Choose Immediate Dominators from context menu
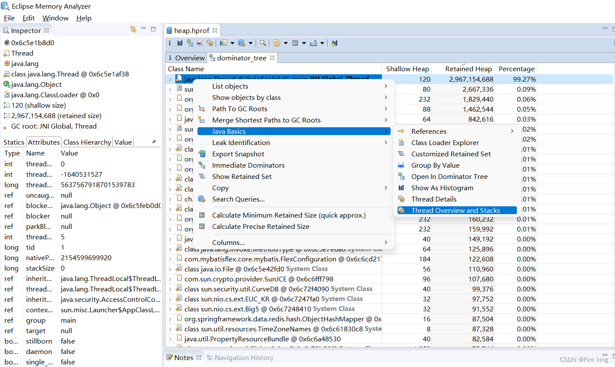Image resolution: width=615 pixels, height=367 pixels. [x=293, y=165]
